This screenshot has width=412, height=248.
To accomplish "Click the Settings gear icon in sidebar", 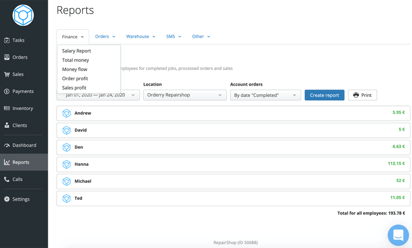I will click(x=7, y=199).
